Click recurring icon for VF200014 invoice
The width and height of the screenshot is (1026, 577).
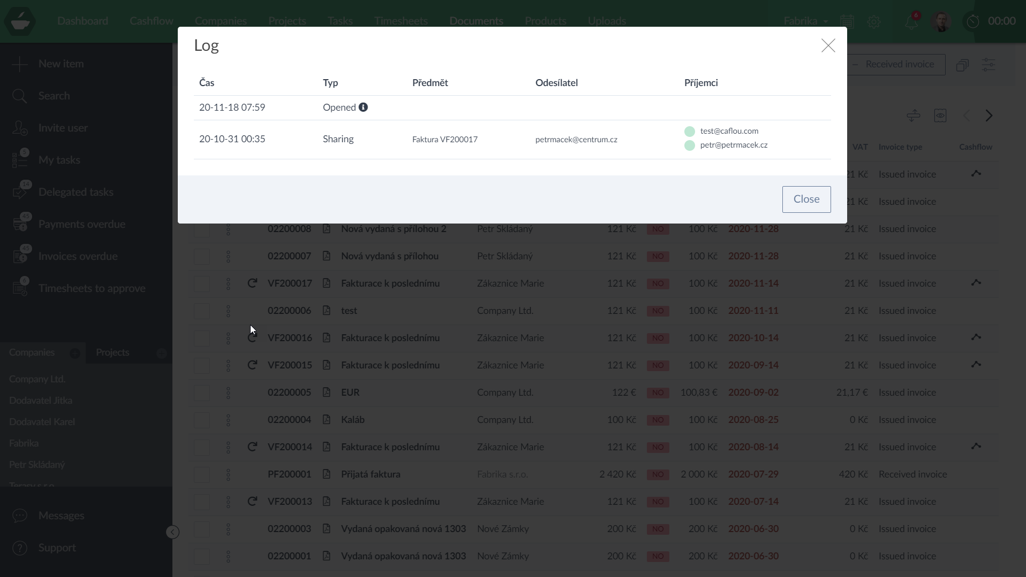pyautogui.click(x=252, y=447)
